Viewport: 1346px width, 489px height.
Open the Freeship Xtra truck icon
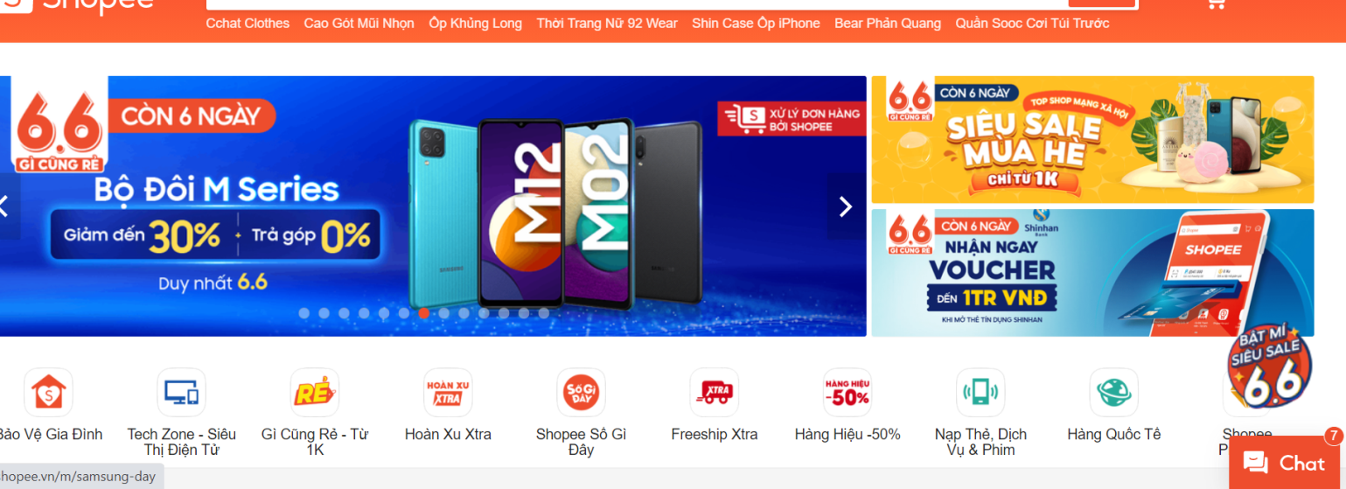coord(715,392)
